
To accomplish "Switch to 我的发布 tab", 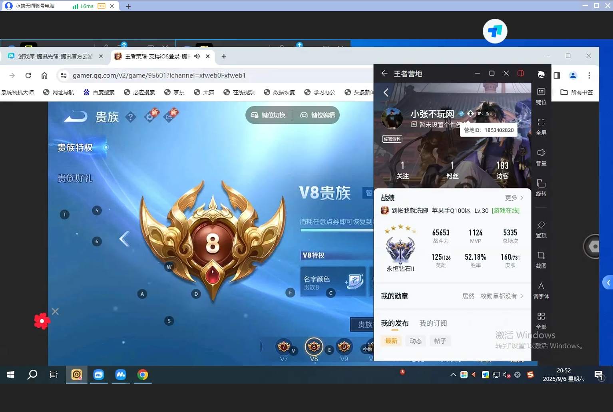I will pyautogui.click(x=395, y=323).
